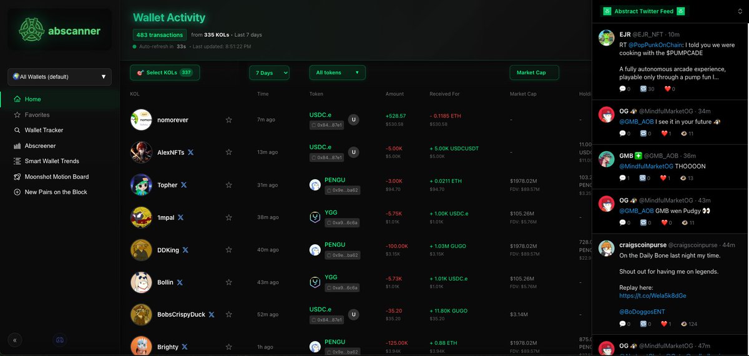
Task: Open the t.co/Wela5k8dGe replay link
Action: click(653, 295)
